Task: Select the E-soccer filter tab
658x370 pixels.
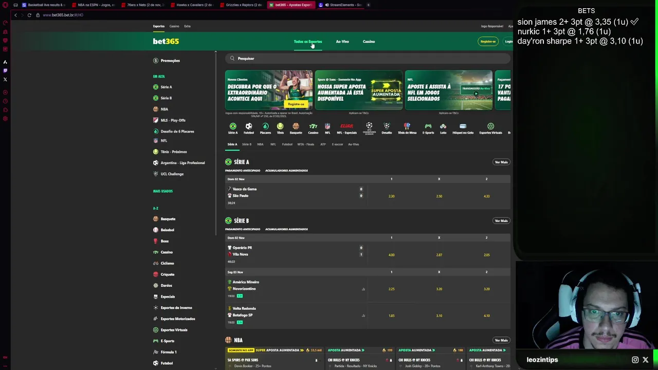Action: pos(337,144)
